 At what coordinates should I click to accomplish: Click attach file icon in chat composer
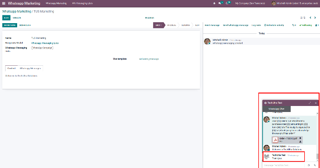click(315, 165)
